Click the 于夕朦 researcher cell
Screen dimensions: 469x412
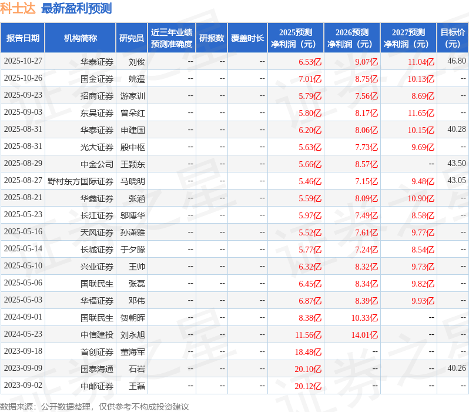pos(133,250)
